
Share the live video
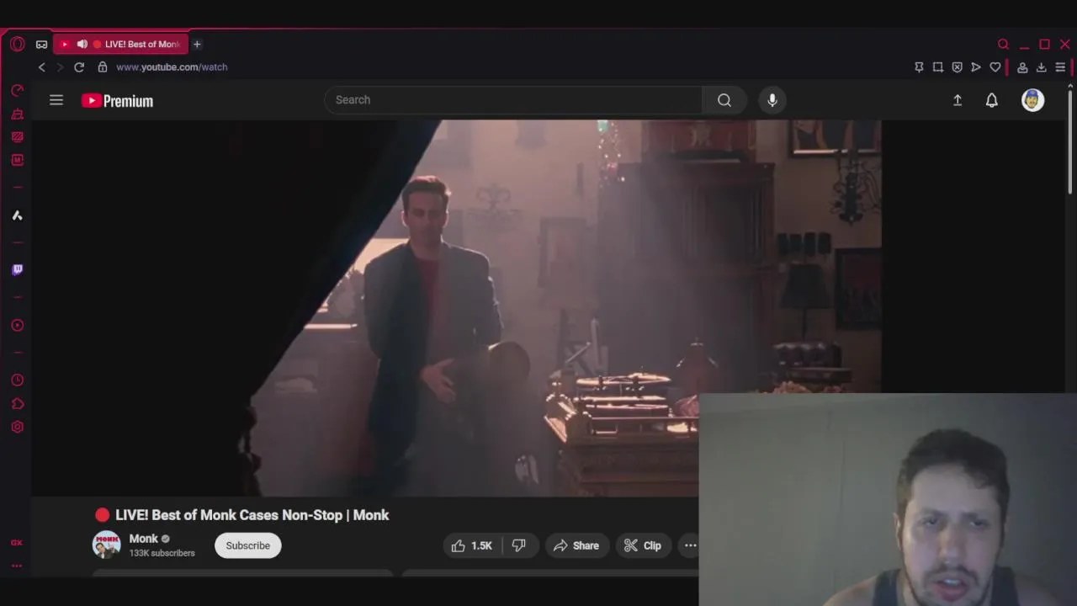(x=576, y=545)
